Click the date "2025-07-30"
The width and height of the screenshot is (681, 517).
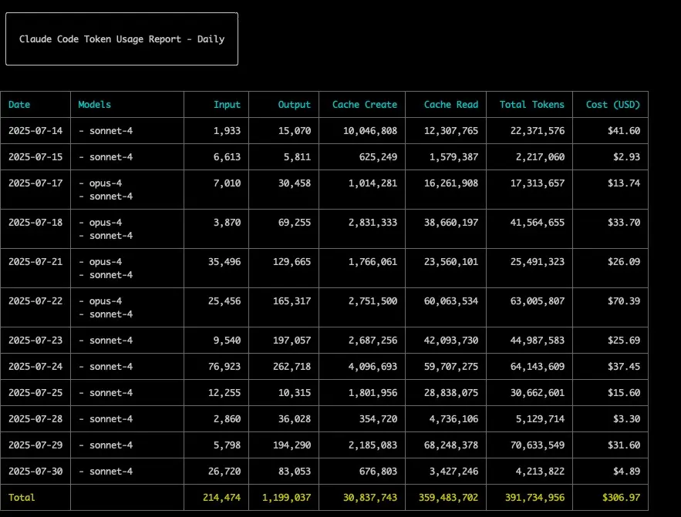click(35, 471)
